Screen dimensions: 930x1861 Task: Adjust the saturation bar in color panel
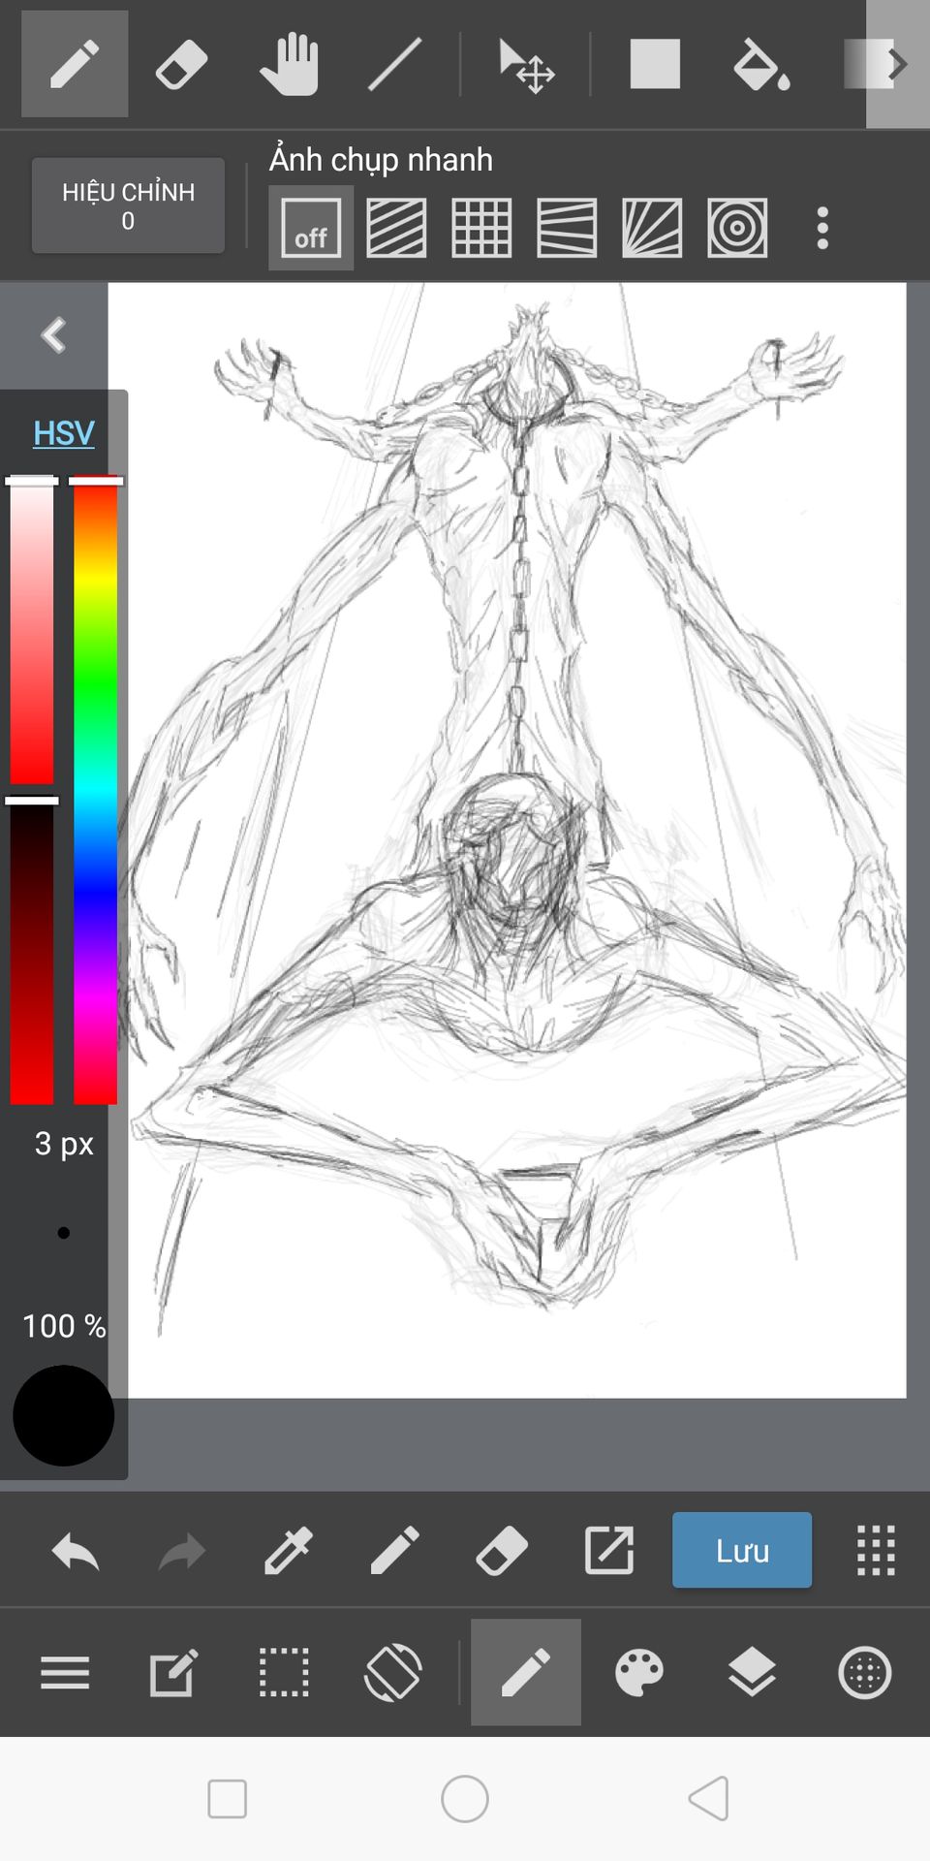click(32, 630)
